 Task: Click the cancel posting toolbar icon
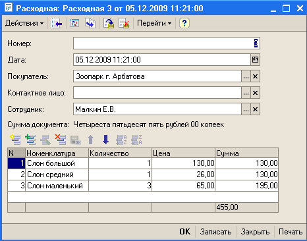pyautogui.click(x=124, y=23)
